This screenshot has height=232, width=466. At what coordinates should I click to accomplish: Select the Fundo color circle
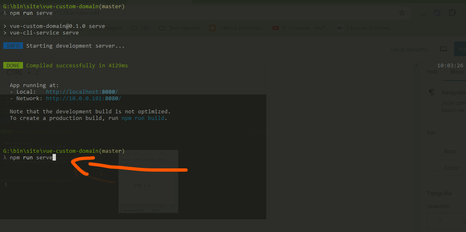(437, 168)
